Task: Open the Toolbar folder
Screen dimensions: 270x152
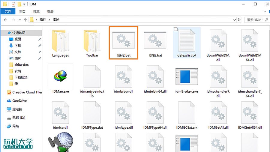Action: click(x=92, y=42)
